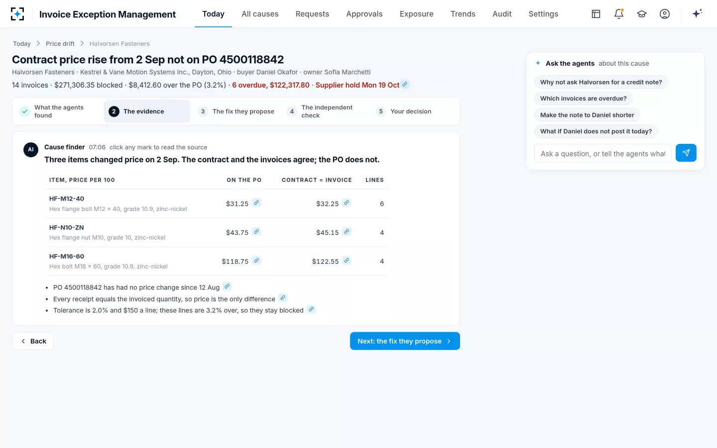This screenshot has height=448, width=717.
Task: Open the Settings tab
Action: (543, 14)
